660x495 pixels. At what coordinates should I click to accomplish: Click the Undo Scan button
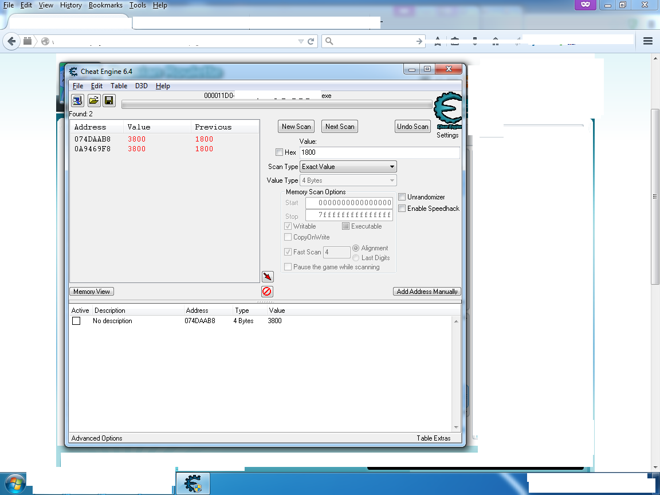pos(412,127)
